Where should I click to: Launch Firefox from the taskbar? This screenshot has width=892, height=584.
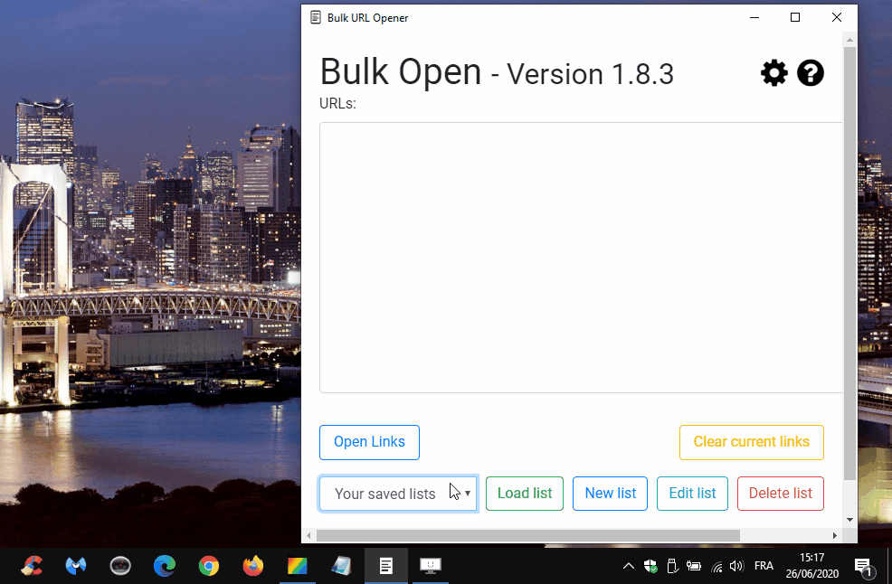(x=253, y=566)
